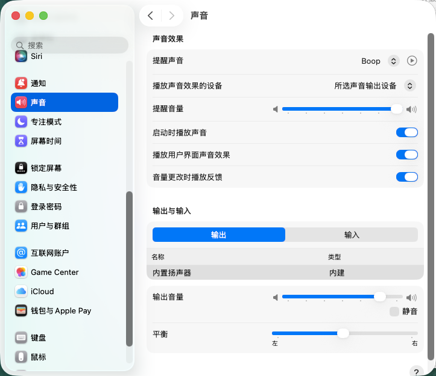Disable 播放用户界面声音效果 switch
The height and width of the screenshot is (376, 436).
(x=407, y=155)
